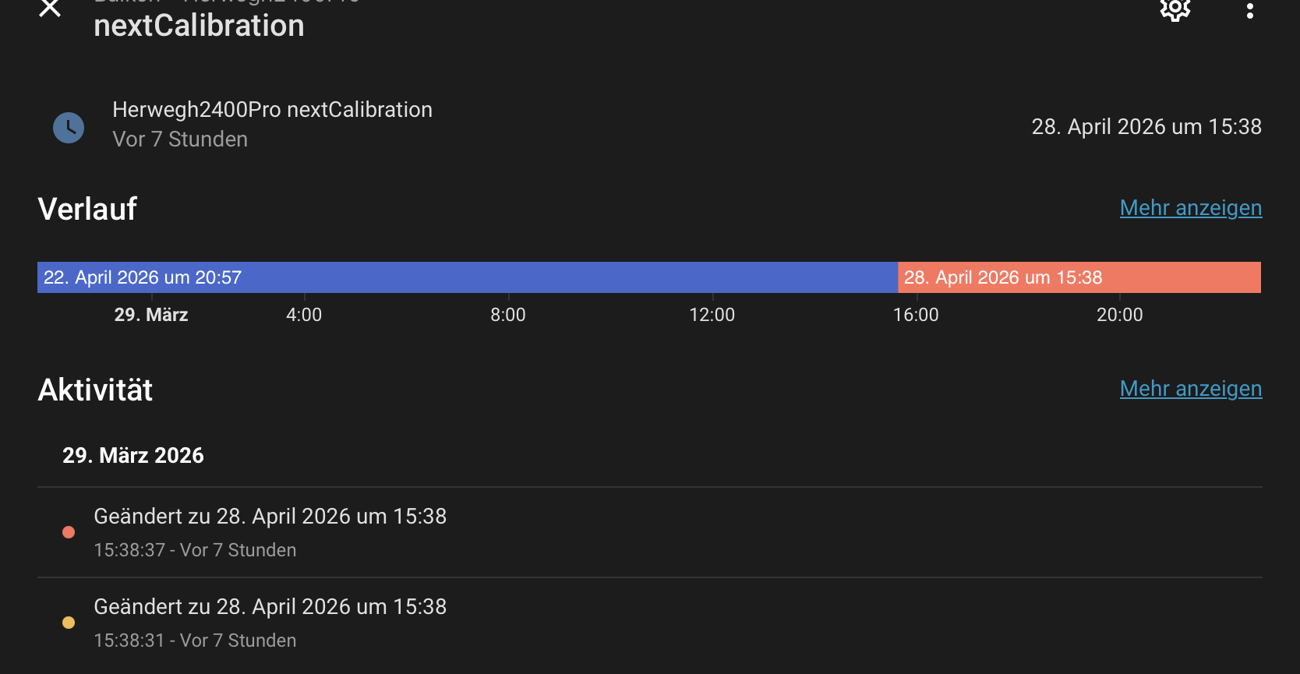Click the red dot activity marker
This screenshot has width=1300, height=674.
coord(69,532)
